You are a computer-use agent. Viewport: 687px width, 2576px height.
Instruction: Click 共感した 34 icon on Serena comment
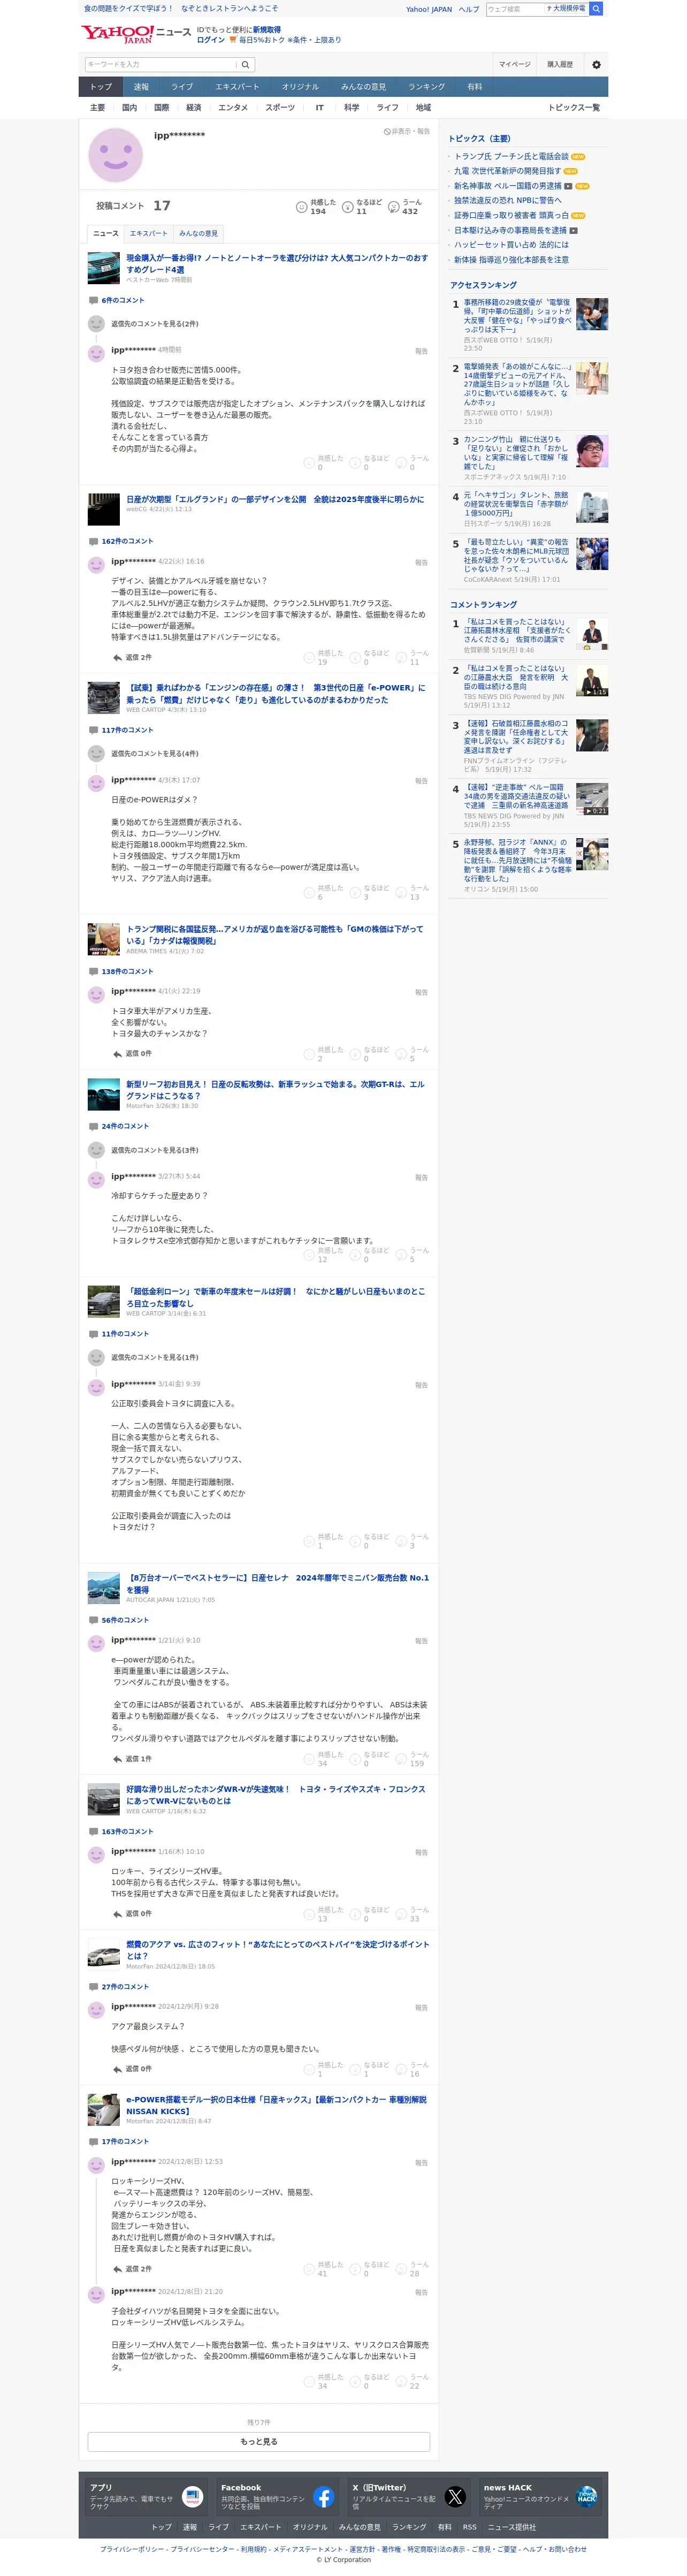[x=309, y=1759]
